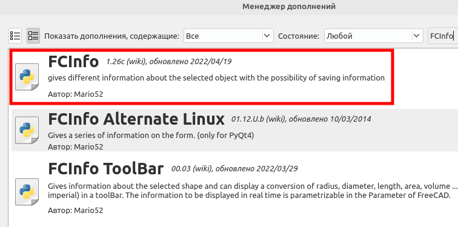Click 'Автор: Mario52' under FCInfo
This screenshot has width=458, height=227.
click(x=76, y=94)
